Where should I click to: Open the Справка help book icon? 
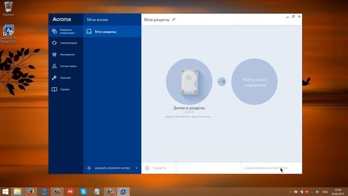54,89
